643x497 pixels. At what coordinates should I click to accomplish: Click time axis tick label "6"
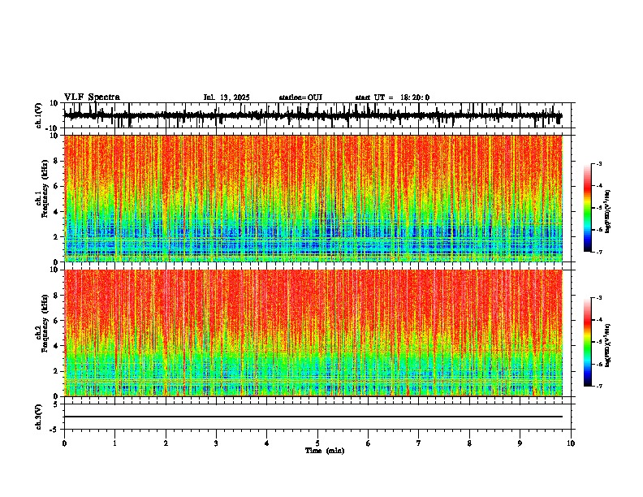(369, 443)
